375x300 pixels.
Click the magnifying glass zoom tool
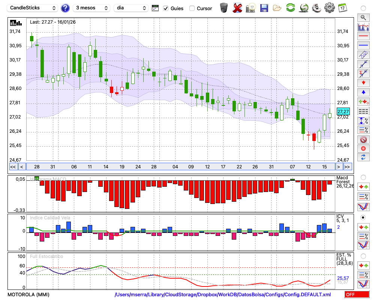(363, 17)
